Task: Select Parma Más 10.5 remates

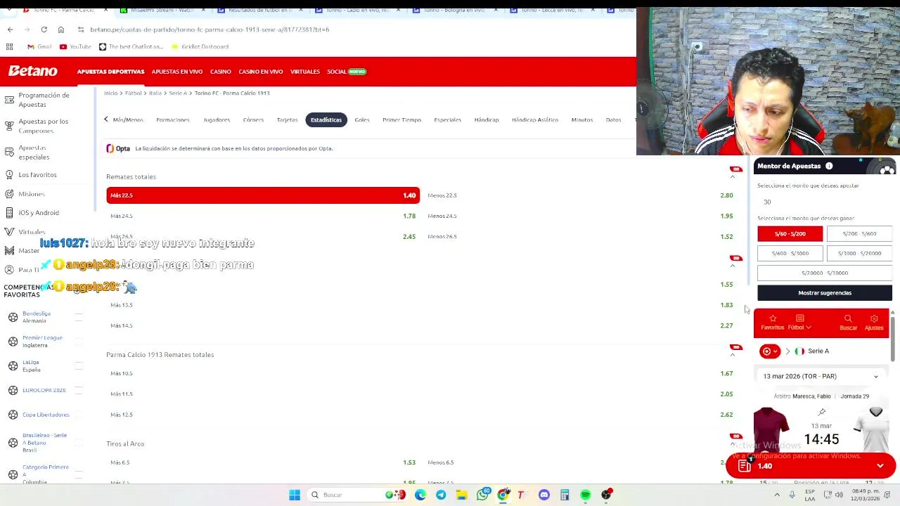Action: (263, 373)
